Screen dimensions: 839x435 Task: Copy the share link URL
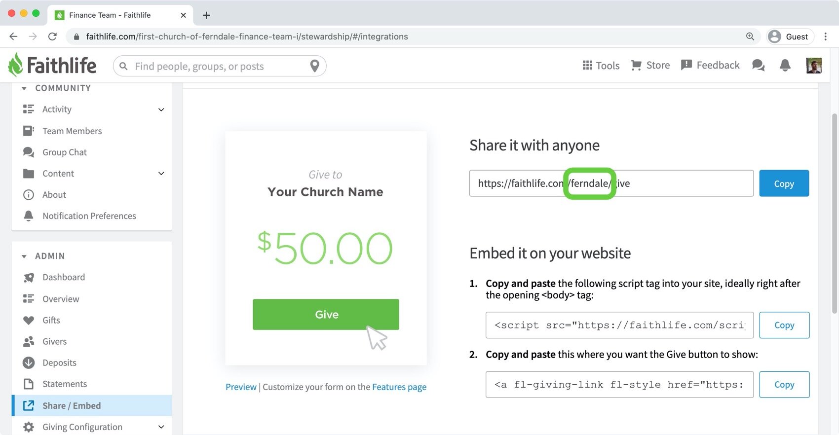tap(784, 183)
